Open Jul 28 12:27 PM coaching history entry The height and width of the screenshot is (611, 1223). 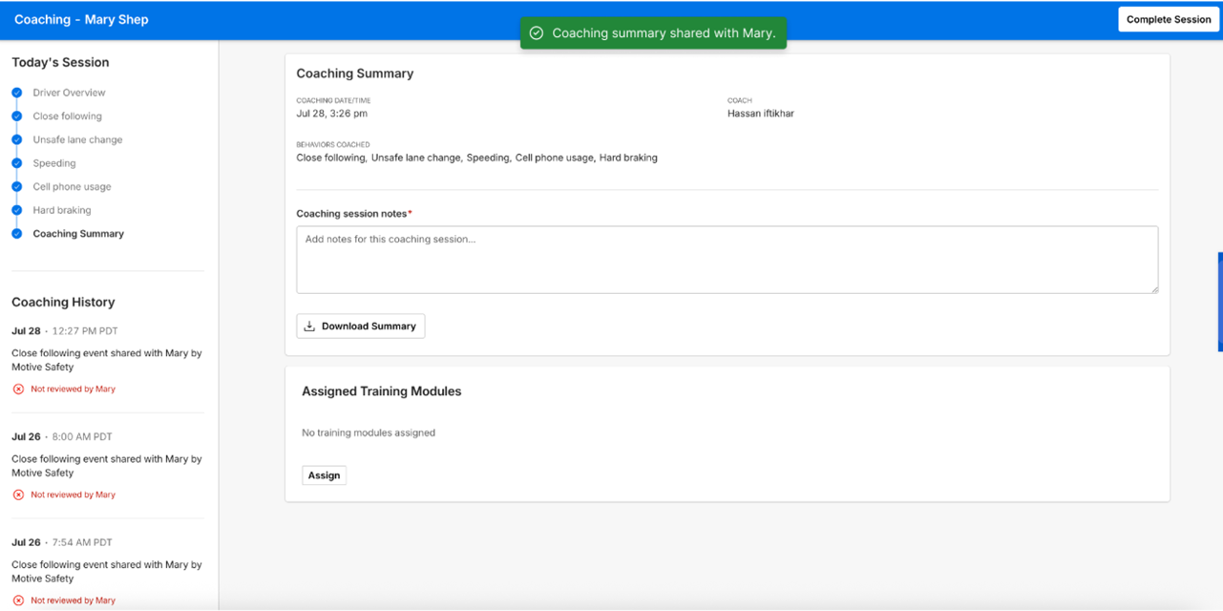coord(107,360)
